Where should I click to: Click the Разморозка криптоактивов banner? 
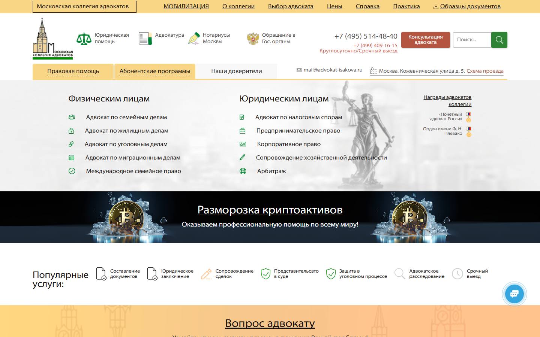[x=270, y=217]
